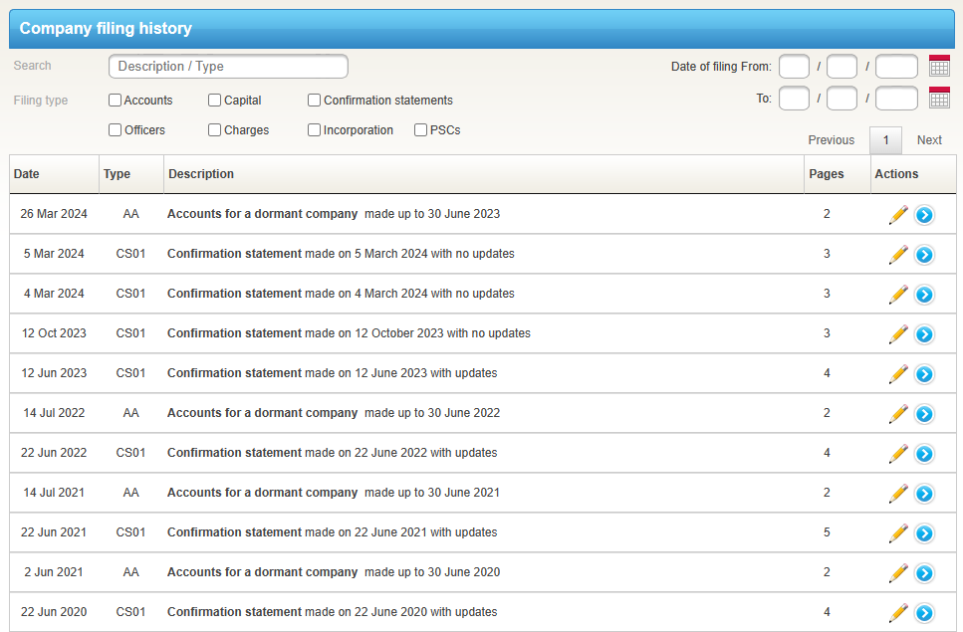Go to the Previous page
Image resolution: width=963 pixels, height=632 pixels.
(831, 140)
